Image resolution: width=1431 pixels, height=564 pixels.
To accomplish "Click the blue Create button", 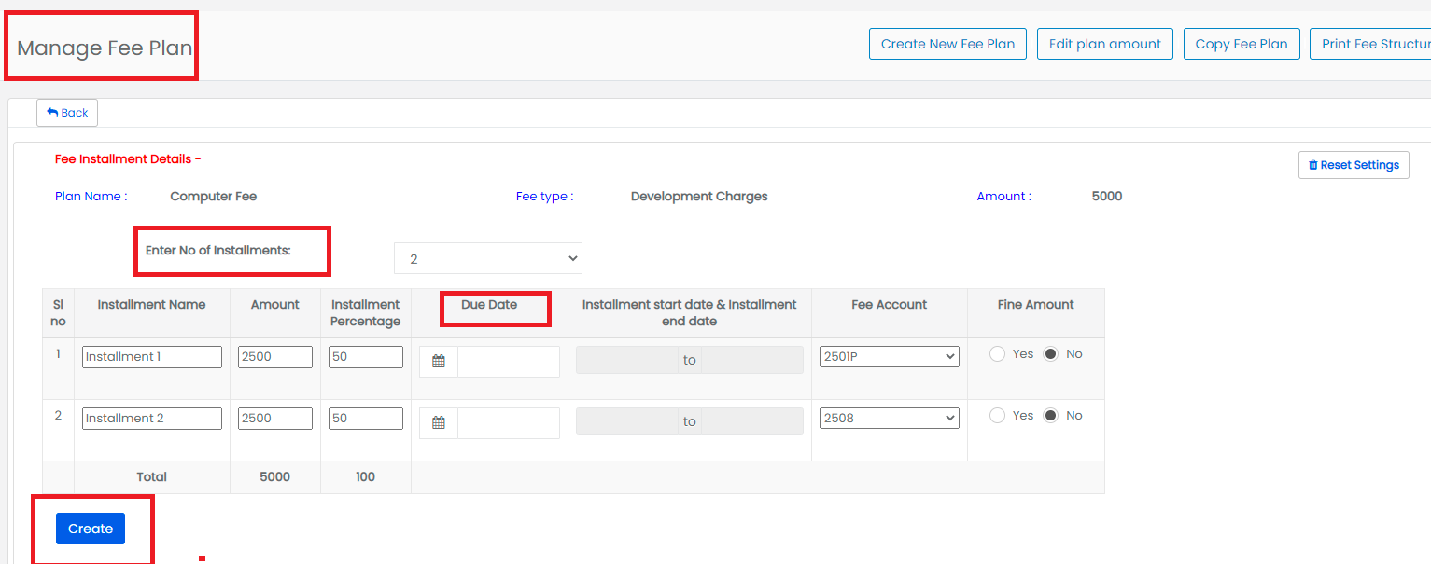I will pyautogui.click(x=91, y=529).
